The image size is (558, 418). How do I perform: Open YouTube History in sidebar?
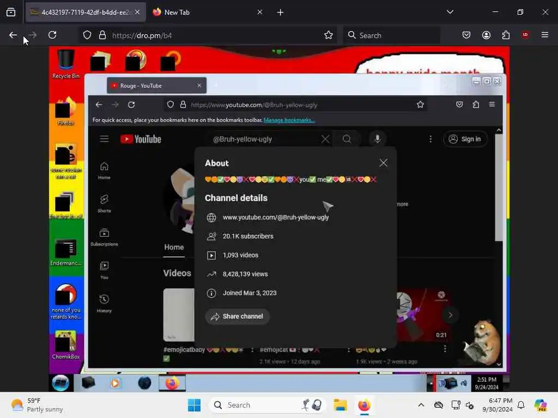click(104, 304)
